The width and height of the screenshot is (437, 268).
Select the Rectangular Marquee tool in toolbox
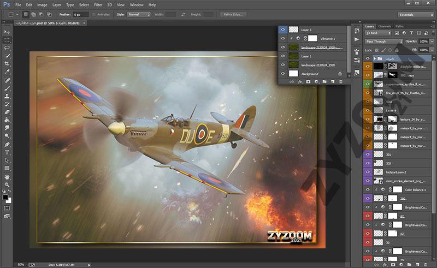click(7, 40)
